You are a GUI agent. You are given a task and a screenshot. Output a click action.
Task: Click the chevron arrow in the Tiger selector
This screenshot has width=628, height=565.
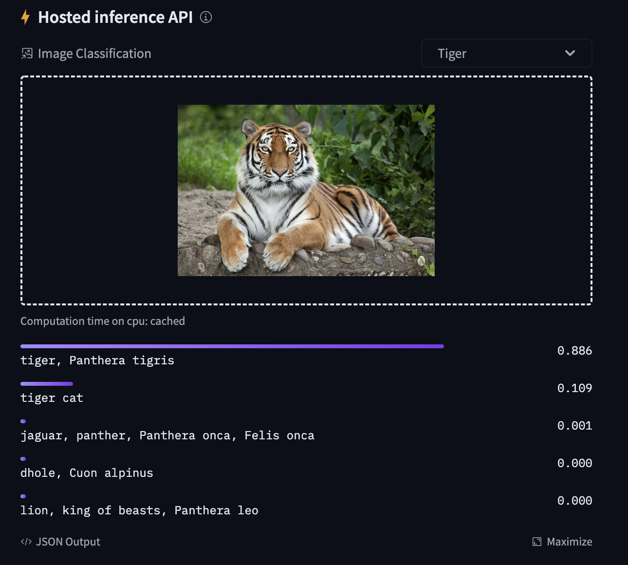(570, 53)
